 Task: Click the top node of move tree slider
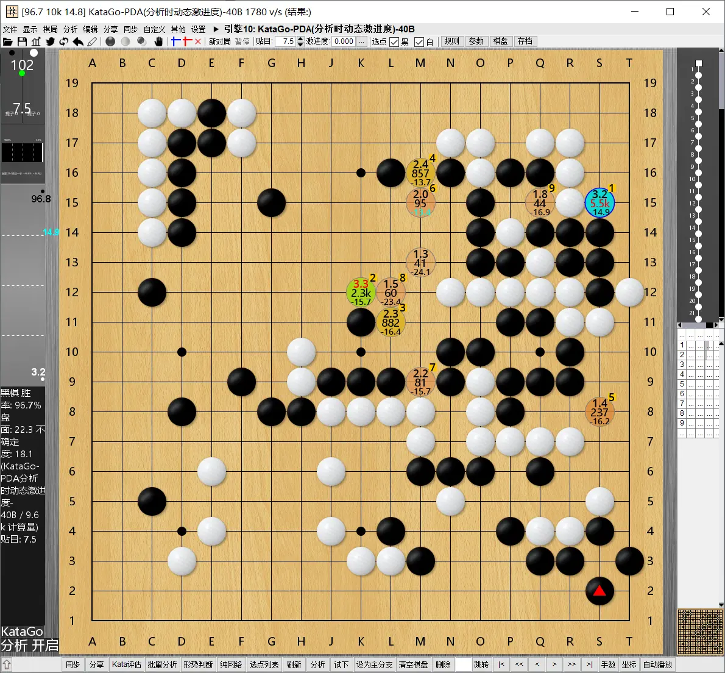[x=699, y=63]
